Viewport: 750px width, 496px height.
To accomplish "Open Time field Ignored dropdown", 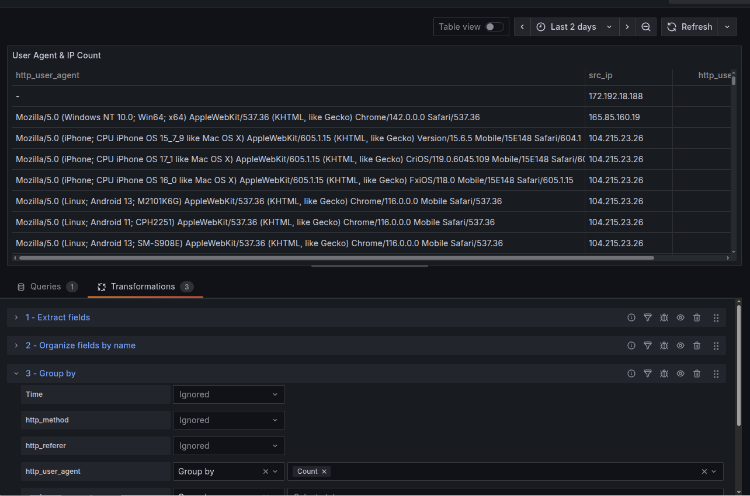I will coord(228,394).
